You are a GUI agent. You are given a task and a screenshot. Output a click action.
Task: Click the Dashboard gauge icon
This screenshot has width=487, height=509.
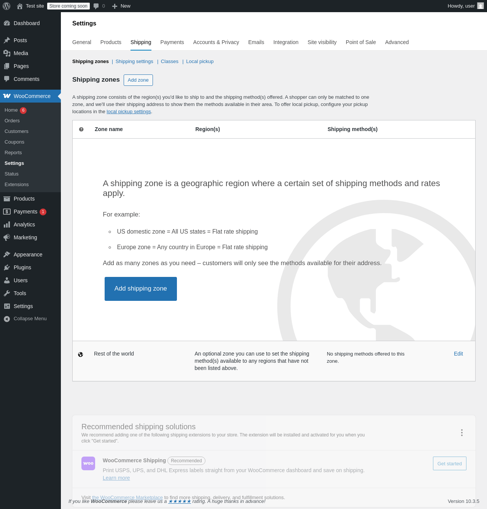tap(7, 23)
